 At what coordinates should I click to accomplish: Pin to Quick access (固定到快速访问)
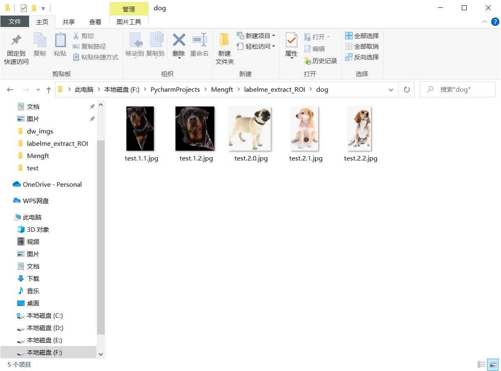16,49
